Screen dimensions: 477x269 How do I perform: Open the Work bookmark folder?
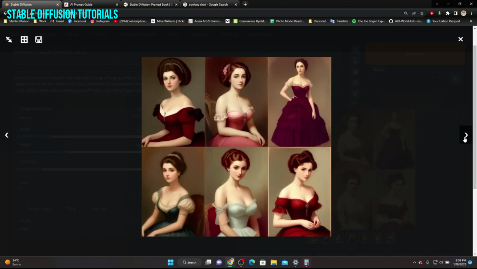point(40,21)
